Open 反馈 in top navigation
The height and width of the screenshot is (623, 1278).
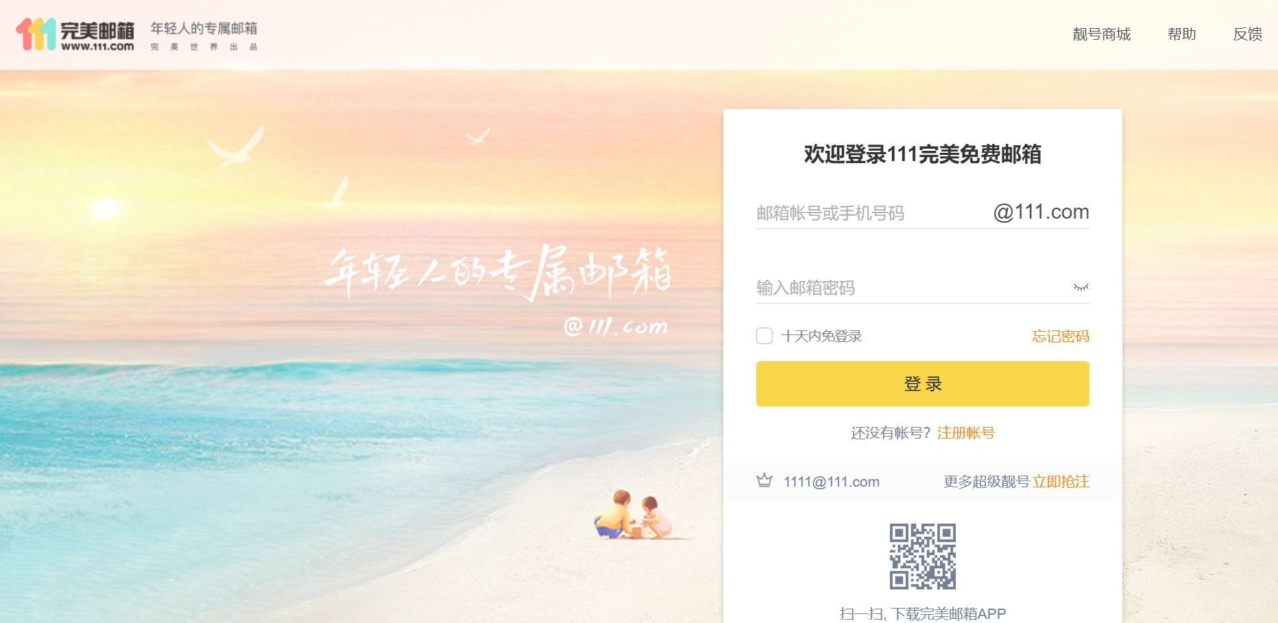1247,34
